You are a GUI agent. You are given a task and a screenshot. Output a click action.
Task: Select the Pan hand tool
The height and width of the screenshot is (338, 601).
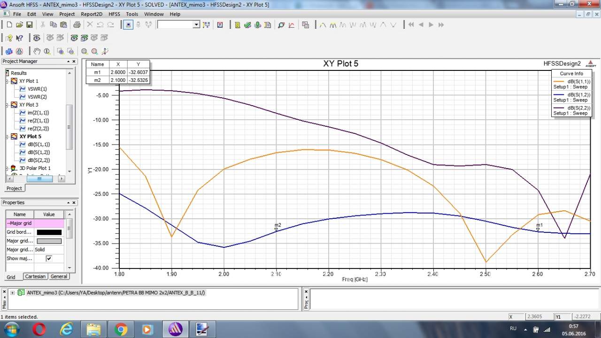pos(37,51)
